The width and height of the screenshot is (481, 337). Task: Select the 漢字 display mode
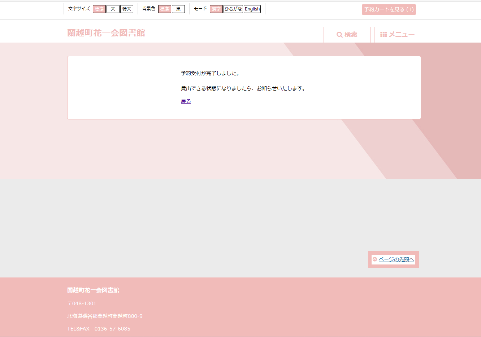(216, 9)
